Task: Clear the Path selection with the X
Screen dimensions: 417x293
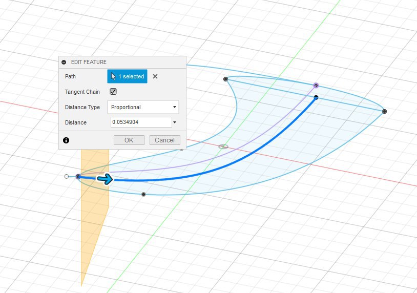Action: [155, 76]
